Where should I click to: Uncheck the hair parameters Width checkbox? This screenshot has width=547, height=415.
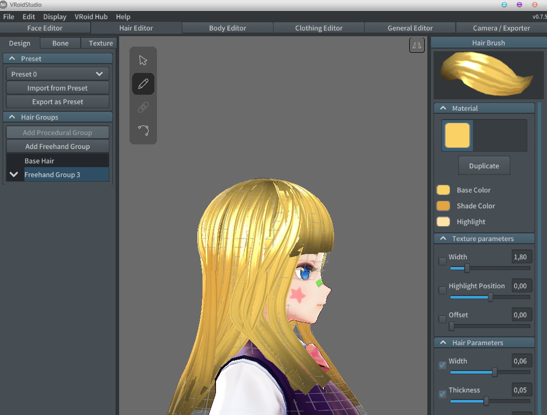pyautogui.click(x=442, y=365)
